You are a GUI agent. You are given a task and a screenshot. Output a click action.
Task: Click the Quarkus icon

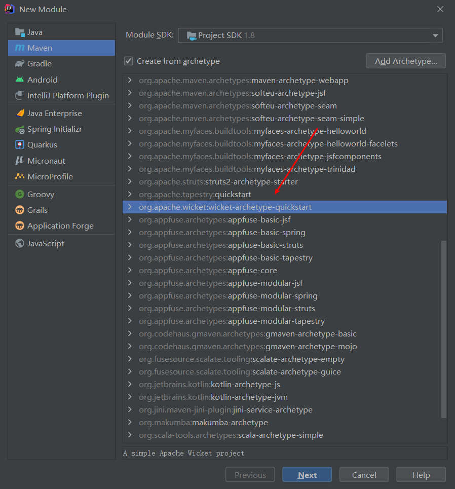click(x=20, y=145)
